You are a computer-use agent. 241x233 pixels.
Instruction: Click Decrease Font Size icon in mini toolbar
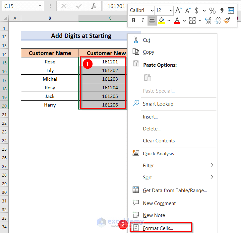click(188, 11)
